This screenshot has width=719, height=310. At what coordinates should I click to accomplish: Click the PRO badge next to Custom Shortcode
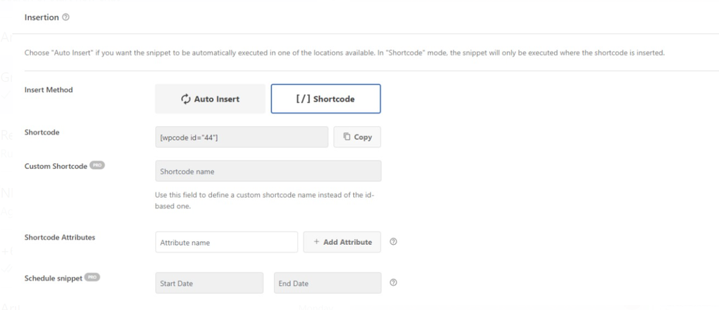coord(98,166)
